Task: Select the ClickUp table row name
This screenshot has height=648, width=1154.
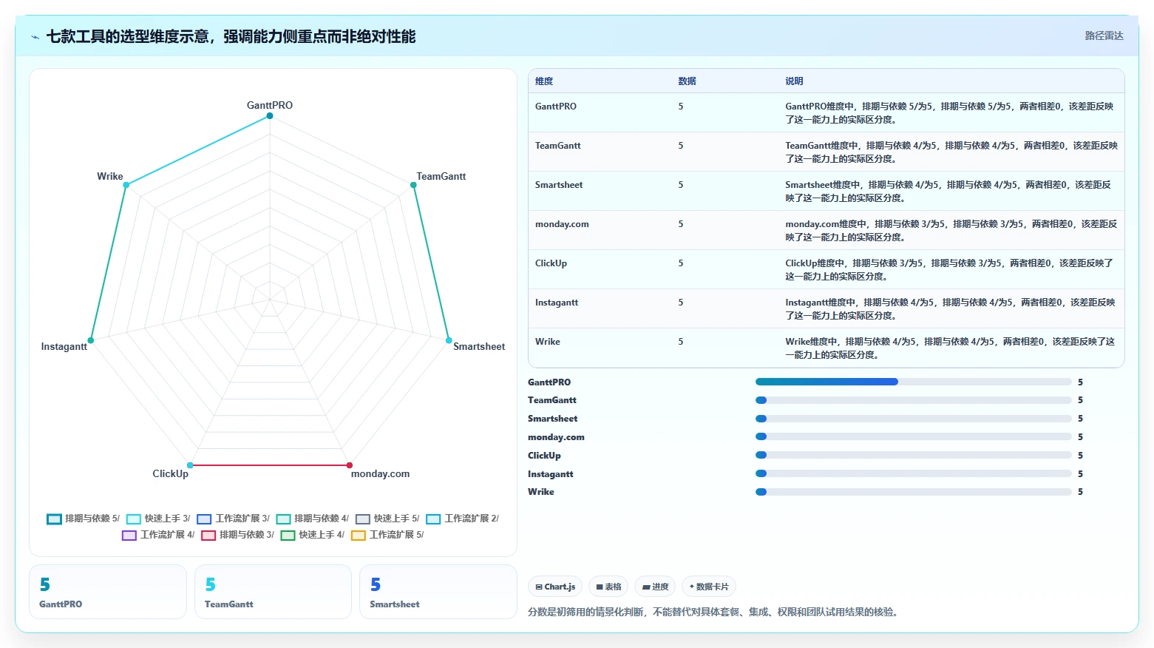Action: (551, 263)
